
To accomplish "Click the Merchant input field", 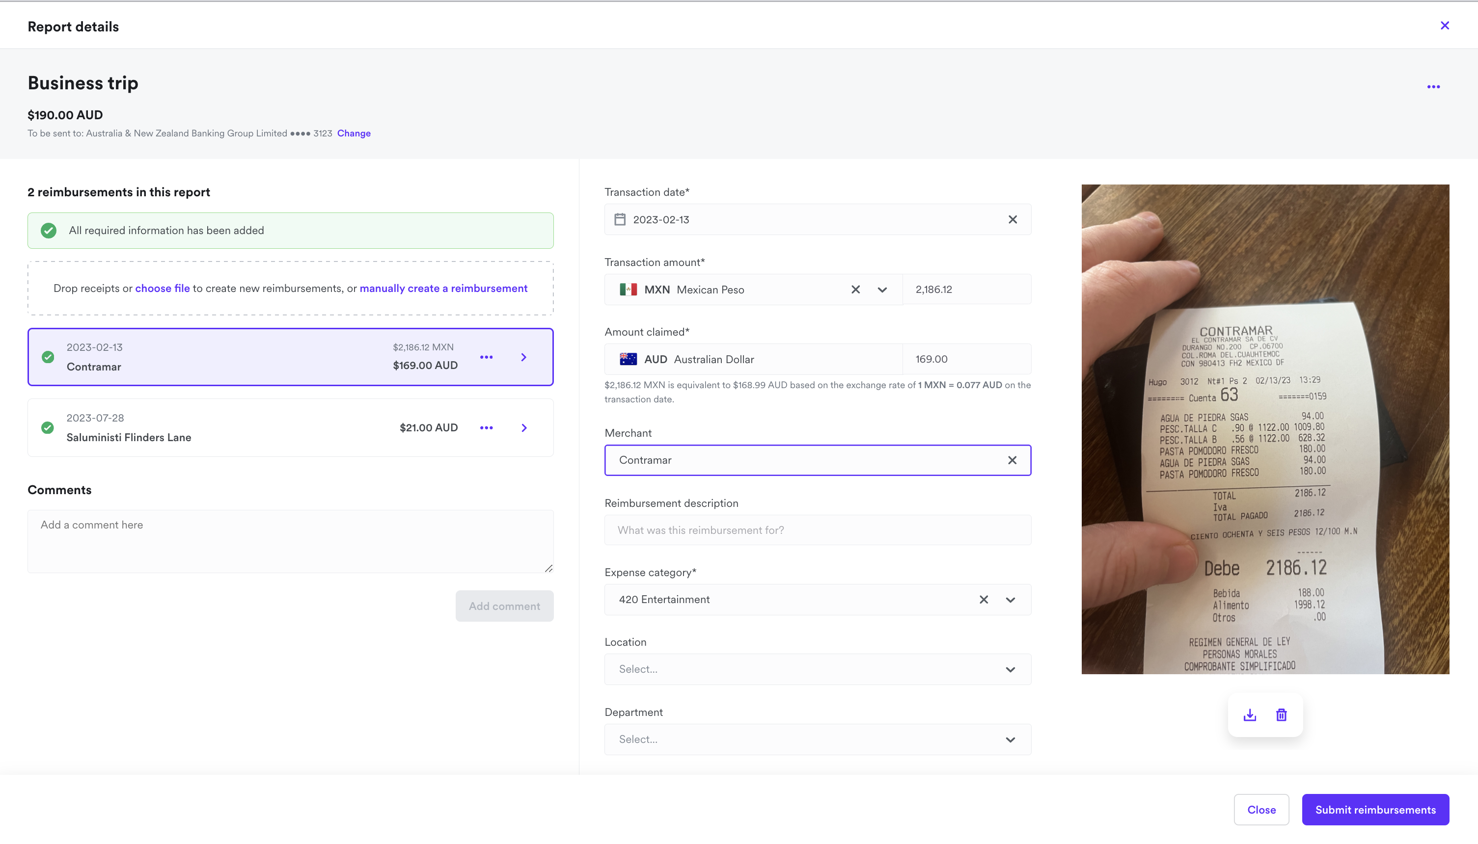I will [817, 460].
